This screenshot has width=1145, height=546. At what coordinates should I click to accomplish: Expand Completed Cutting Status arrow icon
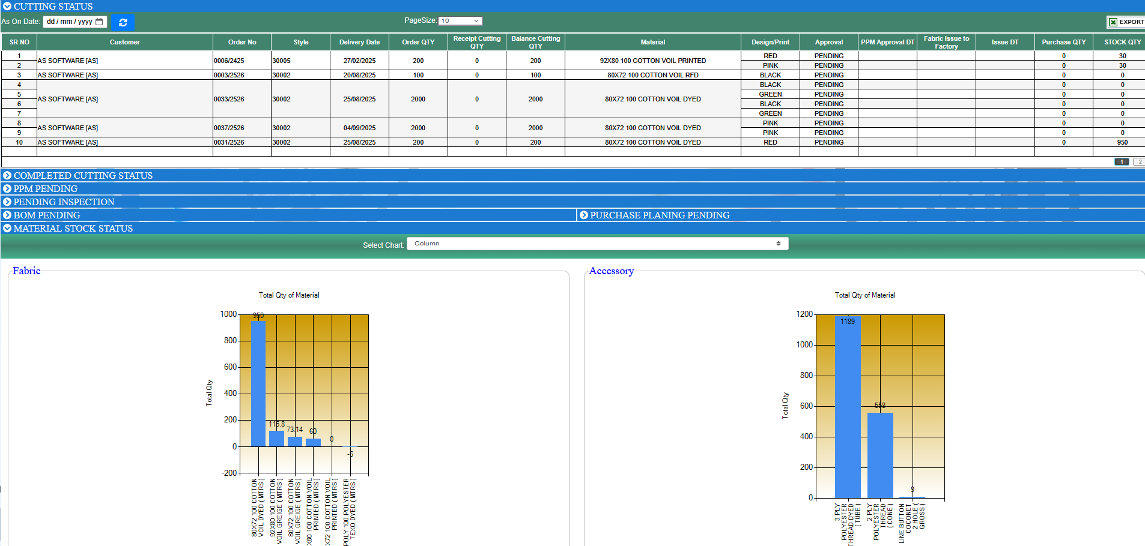(7, 175)
